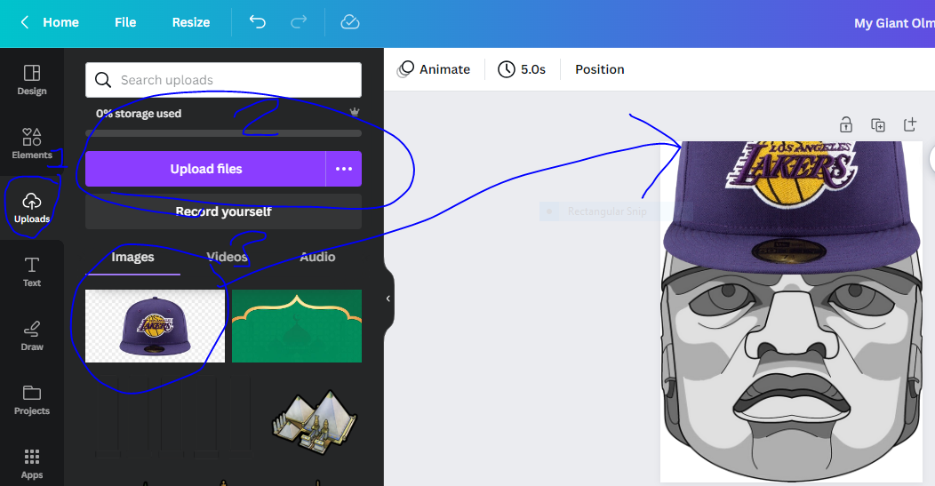Lock the page using padlock icon

(846, 124)
